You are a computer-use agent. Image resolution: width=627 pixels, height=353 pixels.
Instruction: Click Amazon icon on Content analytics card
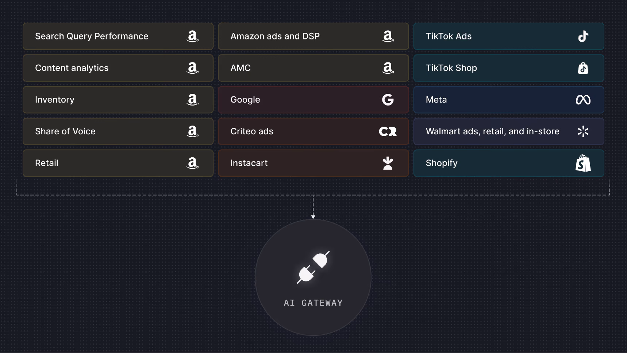click(x=192, y=68)
